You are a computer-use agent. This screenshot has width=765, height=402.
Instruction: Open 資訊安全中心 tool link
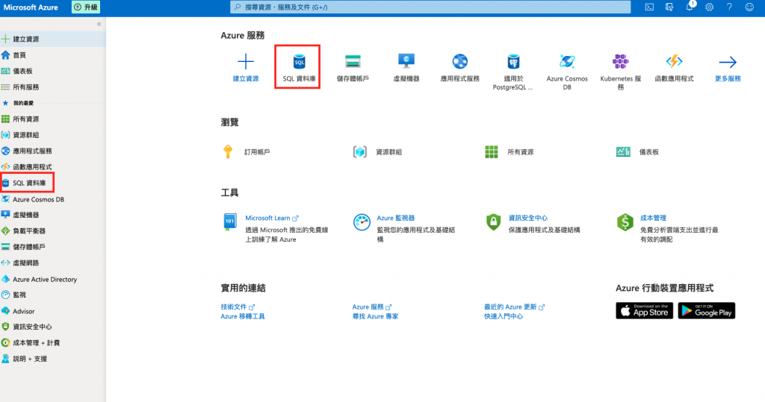coord(528,218)
